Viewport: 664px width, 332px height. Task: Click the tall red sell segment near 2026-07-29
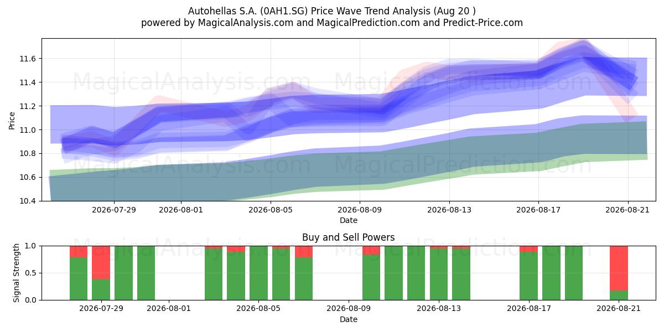[x=101, y=262]
